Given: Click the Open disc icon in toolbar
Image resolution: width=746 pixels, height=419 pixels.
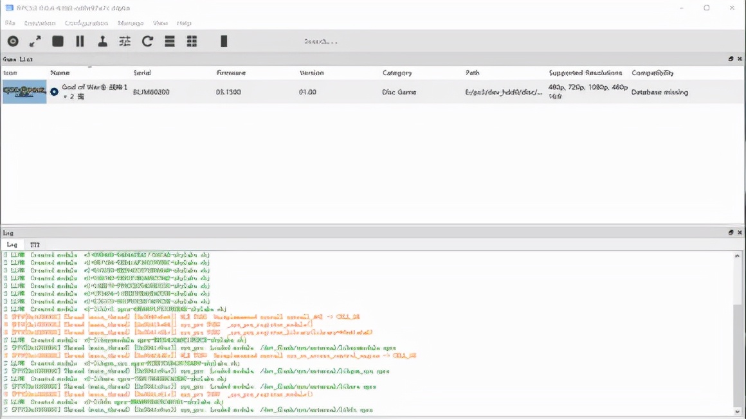Looking at the screenshot, I should [x=13, y=41].
